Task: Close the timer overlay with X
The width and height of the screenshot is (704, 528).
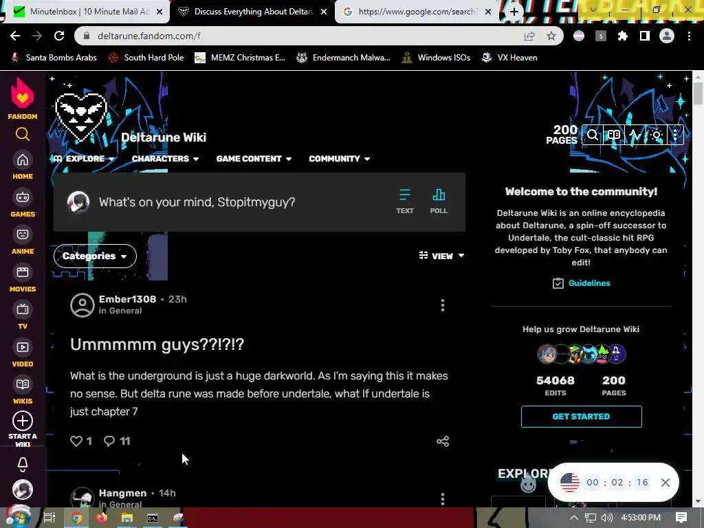Action: click(x=665, y=483)
